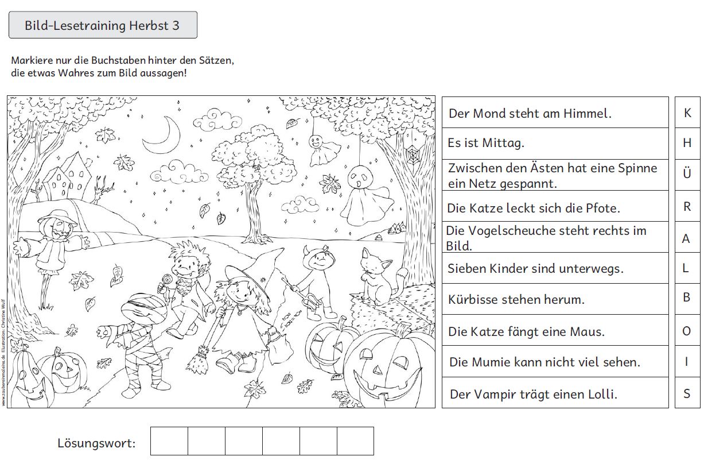
Task: Mark letter K next to Mond sentence
Action: tap(687, 113)
